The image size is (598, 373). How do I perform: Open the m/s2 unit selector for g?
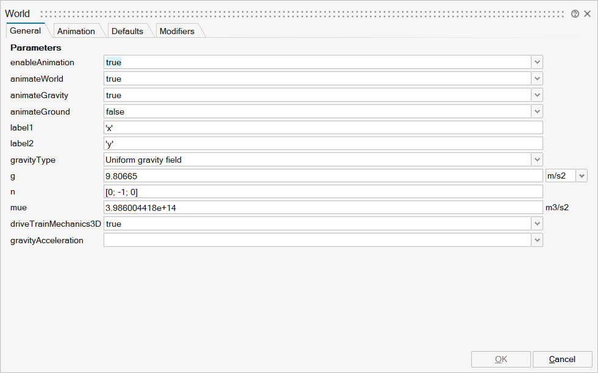(x=582, y=176)
